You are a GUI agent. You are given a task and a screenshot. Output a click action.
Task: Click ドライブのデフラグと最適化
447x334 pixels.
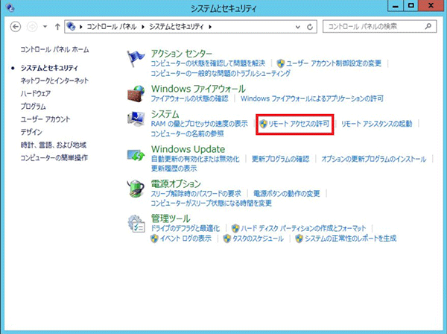(185, 228)
